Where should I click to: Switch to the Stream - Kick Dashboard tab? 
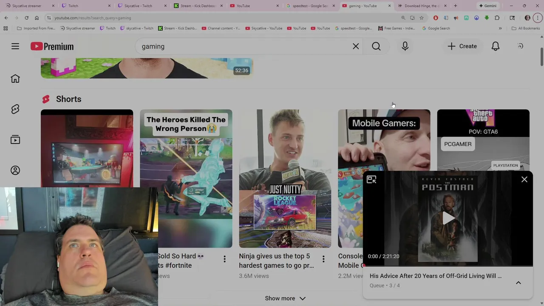pos(197,6)
